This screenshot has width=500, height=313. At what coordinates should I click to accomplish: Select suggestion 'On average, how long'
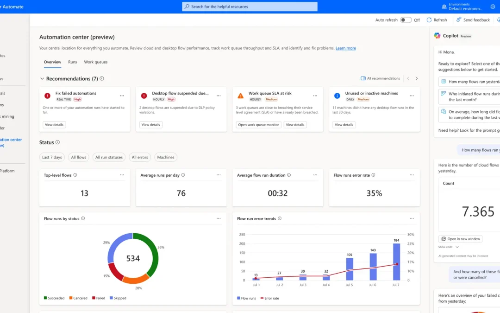[469, 115]
